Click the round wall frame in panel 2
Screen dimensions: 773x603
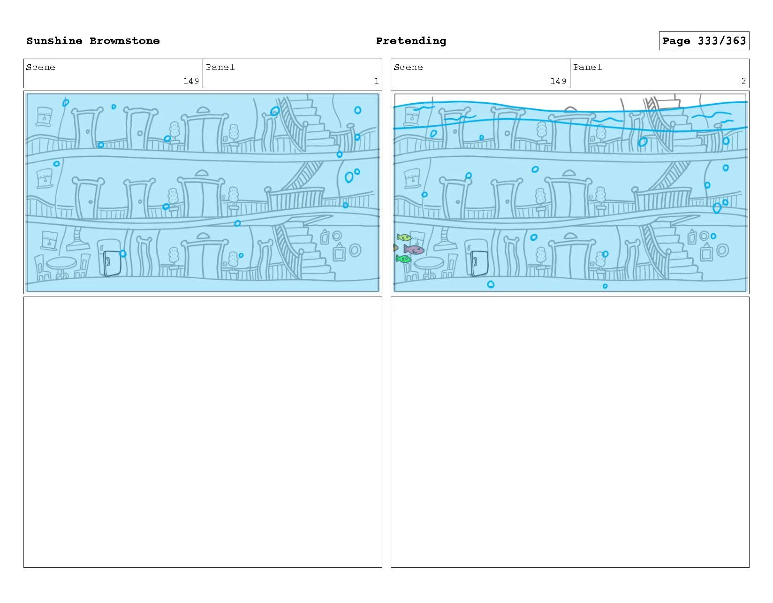(x=723, y=250)
